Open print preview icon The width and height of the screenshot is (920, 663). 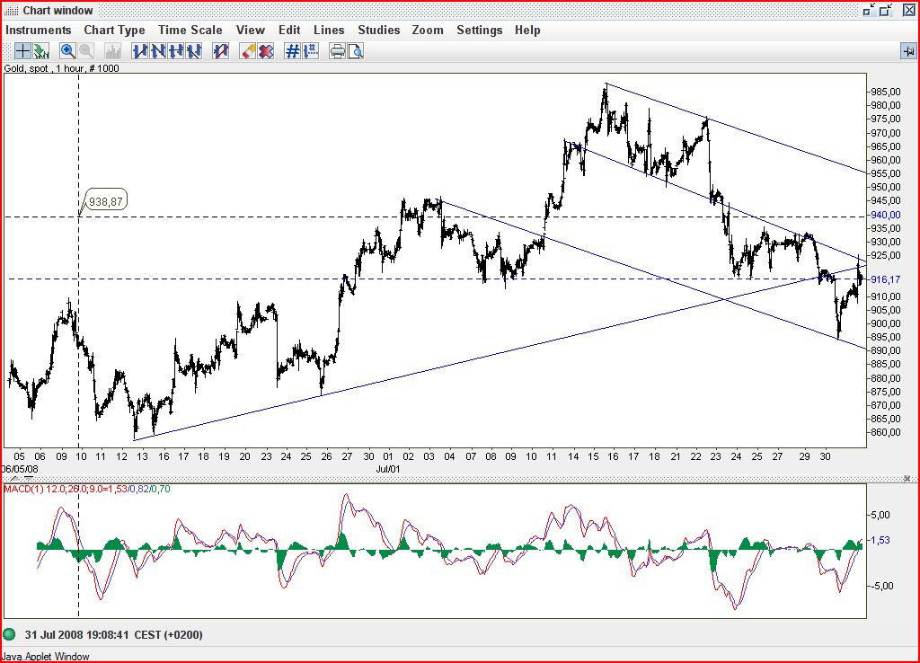[356, 51]
